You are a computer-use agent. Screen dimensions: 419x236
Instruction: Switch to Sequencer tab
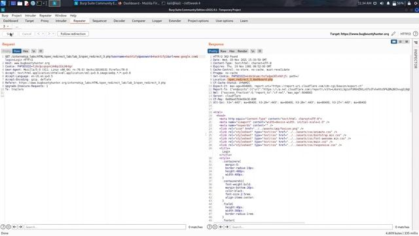tap(100, 21)
